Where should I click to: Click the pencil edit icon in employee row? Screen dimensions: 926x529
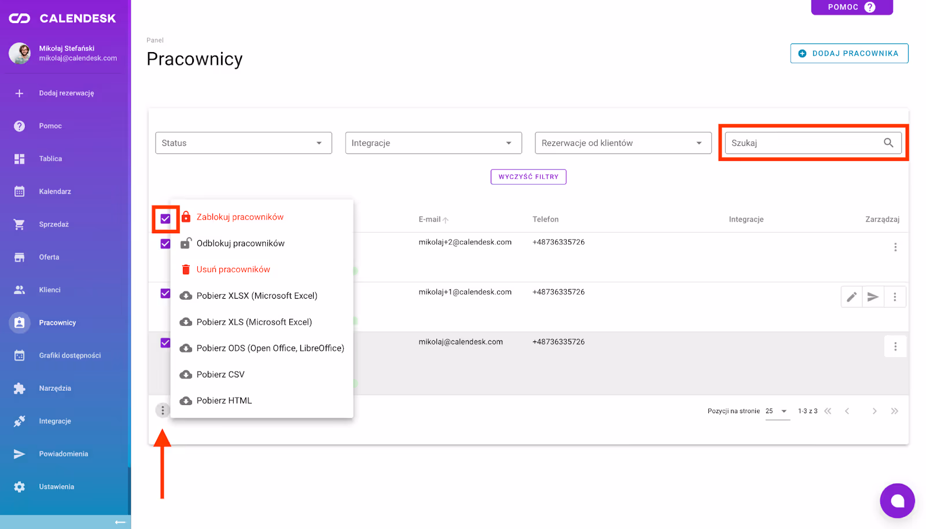click(851, 297)
